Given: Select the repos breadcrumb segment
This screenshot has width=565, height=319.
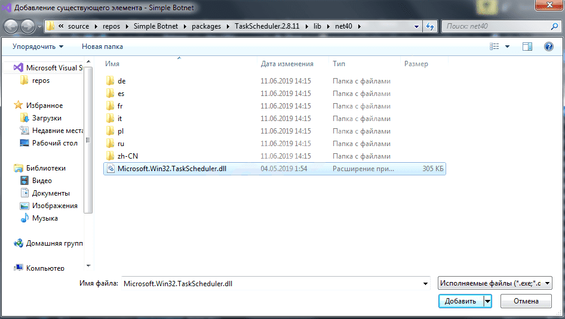Looking at the screenshot, I should (x=111, y=26).
